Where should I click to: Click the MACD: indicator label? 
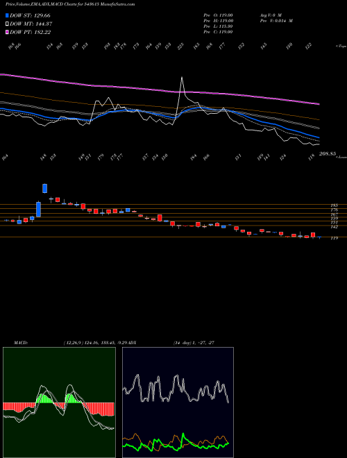(x=21, y=343)
